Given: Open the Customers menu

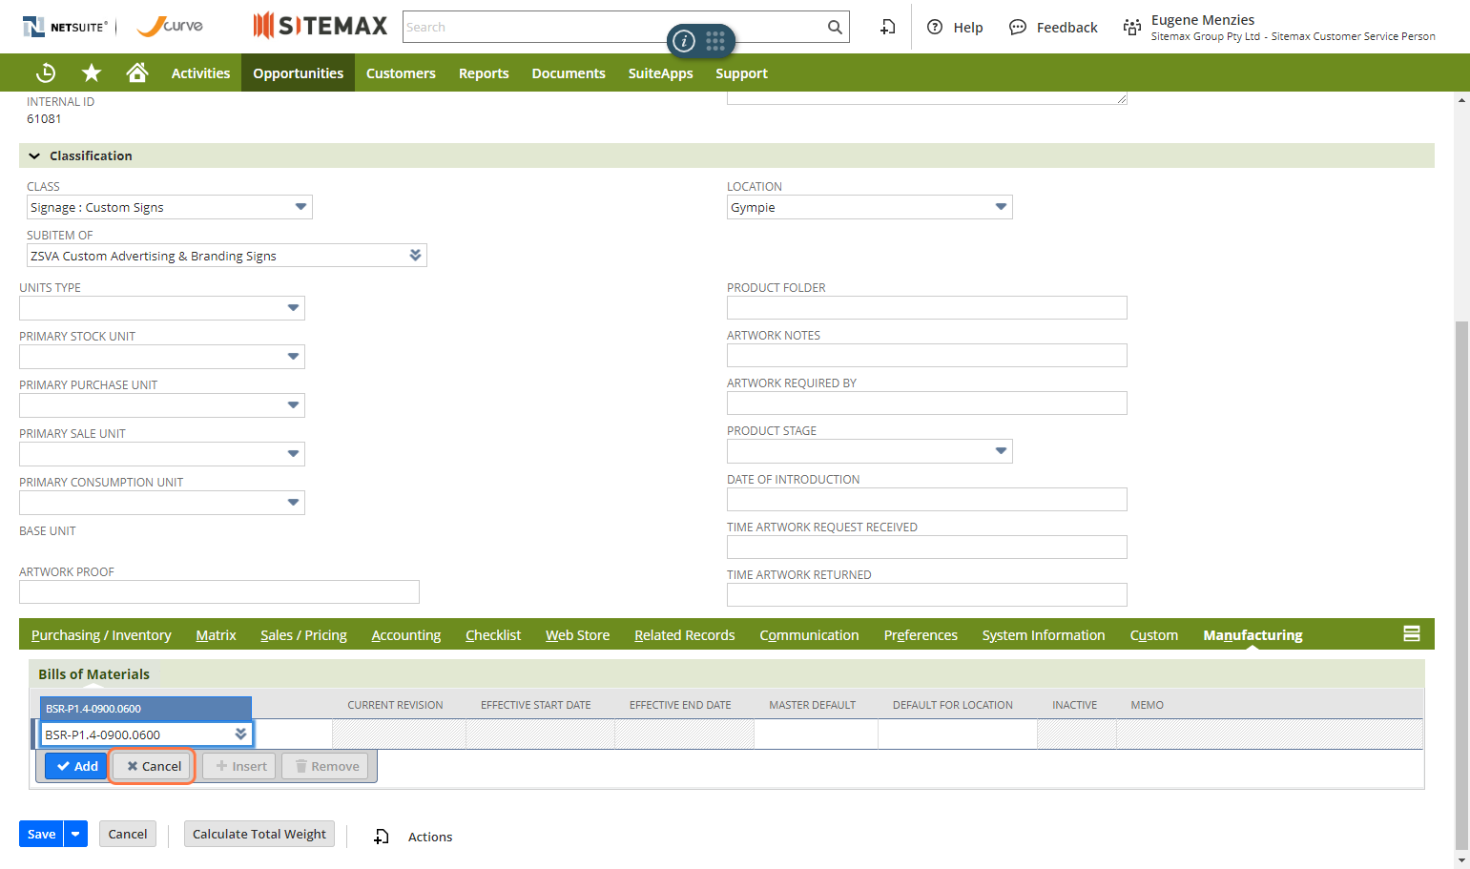Looking at the screenshot, I should [401, 72].
